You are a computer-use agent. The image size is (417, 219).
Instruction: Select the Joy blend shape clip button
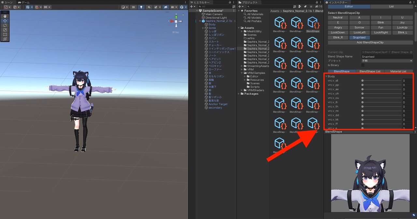[x=402, y=22]
